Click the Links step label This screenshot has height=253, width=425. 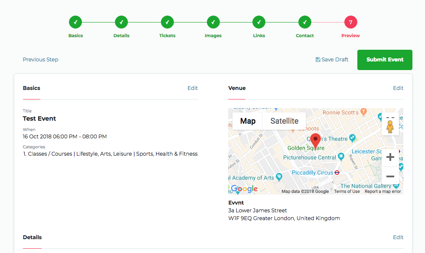(259, 35)
